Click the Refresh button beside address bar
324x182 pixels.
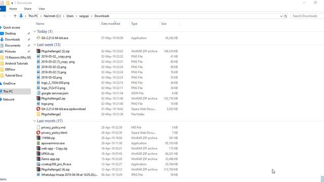(x=286, y=16)
